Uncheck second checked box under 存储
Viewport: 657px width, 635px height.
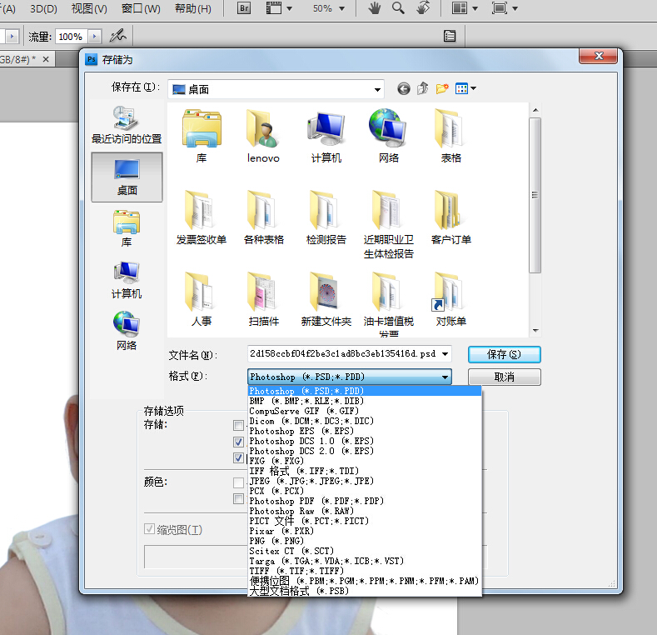(238, 442)
